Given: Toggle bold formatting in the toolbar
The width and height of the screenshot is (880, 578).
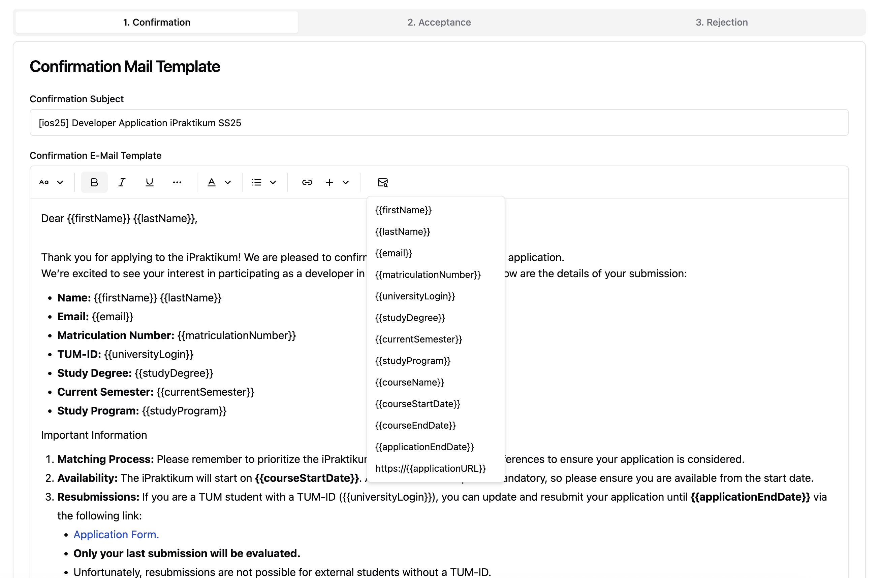Looking at the screenshot, I should coord(94,182).
